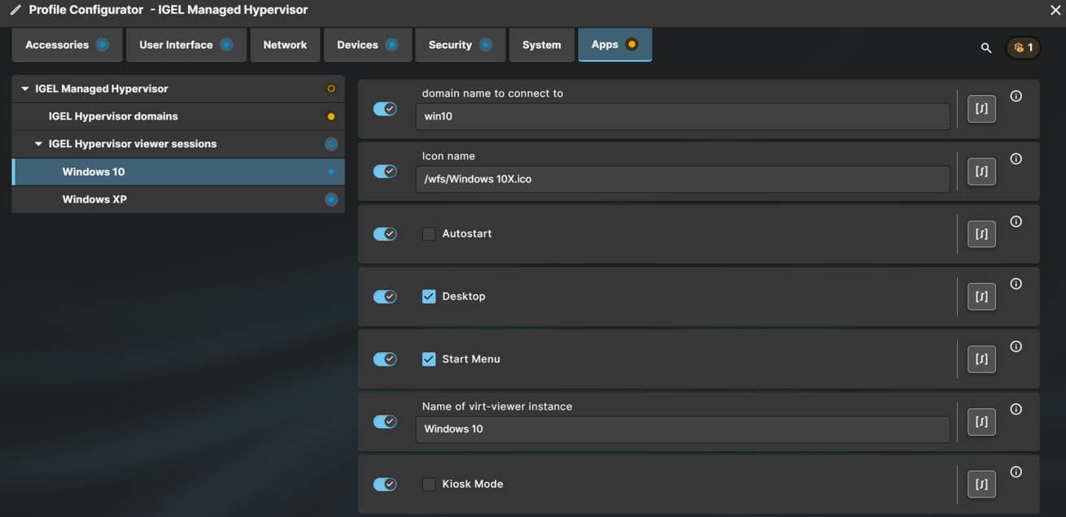Toggle activation switch for Start Menu row
1066x517 pixels.
385,359
